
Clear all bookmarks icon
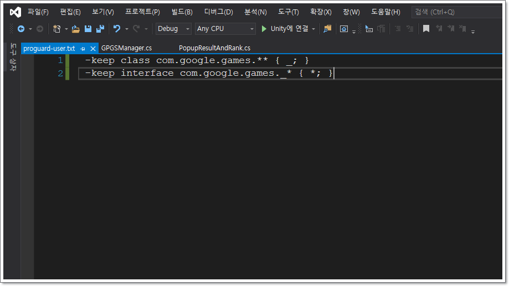click(x=463, y=29)
